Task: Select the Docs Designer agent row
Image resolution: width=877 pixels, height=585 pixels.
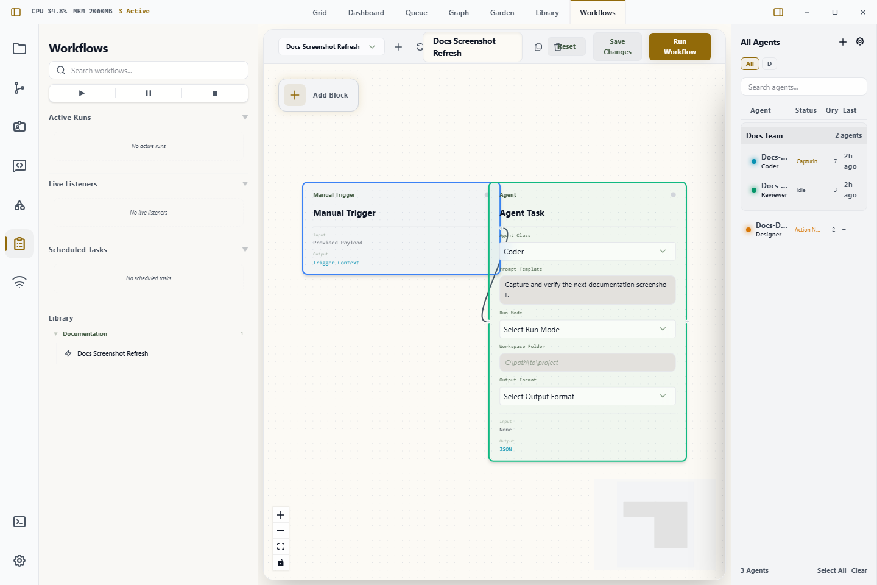Action: 803,230
